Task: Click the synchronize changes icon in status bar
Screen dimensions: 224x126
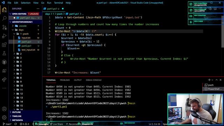Action: coord(15,124)
